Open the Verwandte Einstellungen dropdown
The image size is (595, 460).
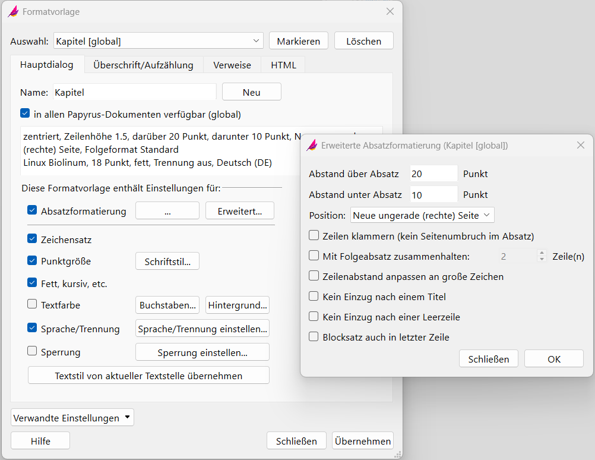[x=72, y=418]
